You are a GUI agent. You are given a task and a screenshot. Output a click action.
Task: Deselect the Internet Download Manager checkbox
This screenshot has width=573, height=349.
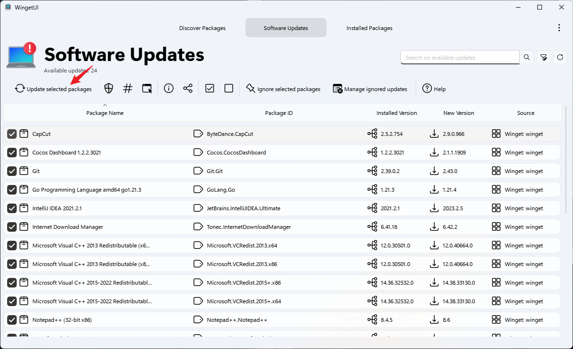(12, 227)
